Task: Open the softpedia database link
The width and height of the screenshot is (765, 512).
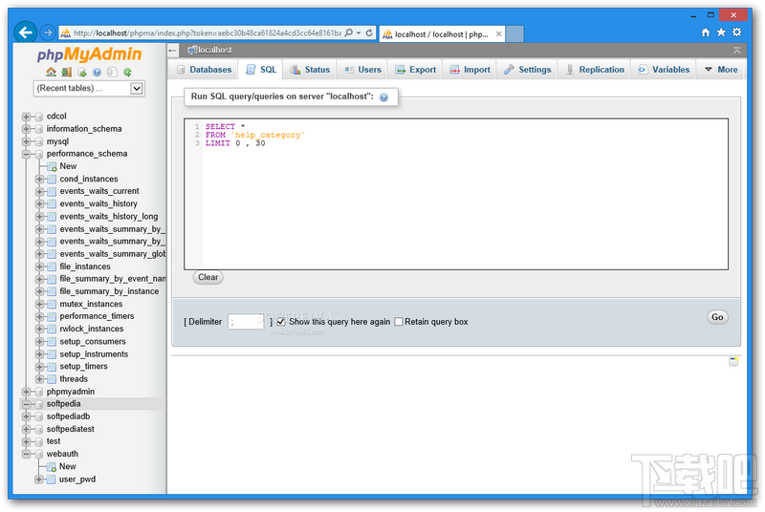Action: (63, 404)
